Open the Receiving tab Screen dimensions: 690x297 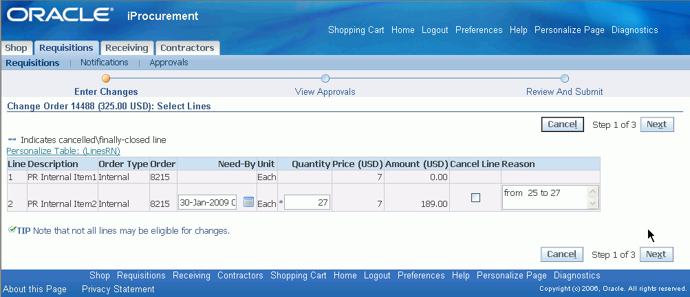coord(127,48)
